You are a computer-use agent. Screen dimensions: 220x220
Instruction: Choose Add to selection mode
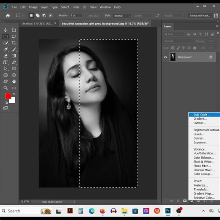(x=38, y=16)
